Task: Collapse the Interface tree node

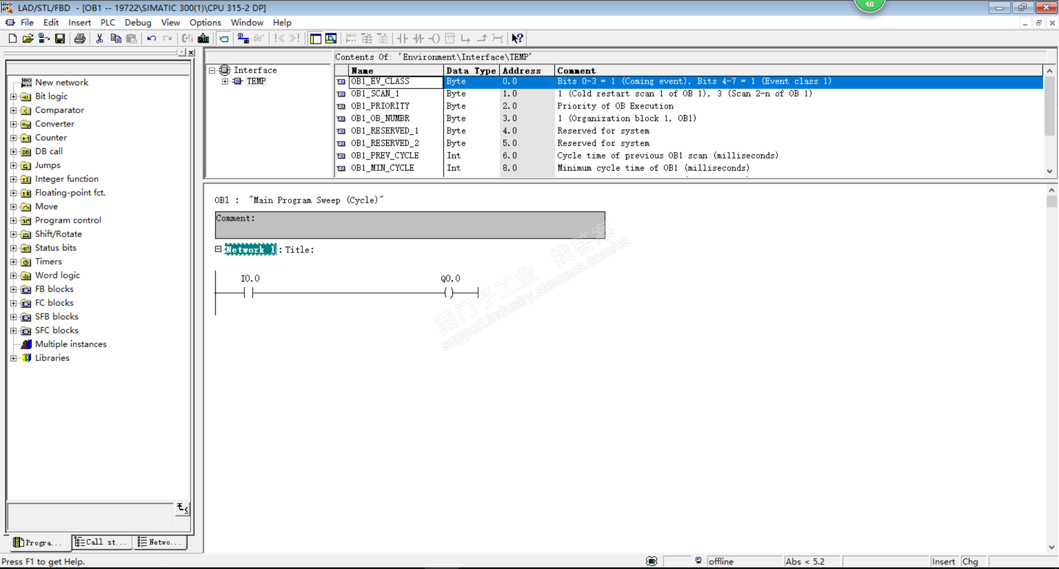Action: (x=212, y=71)
